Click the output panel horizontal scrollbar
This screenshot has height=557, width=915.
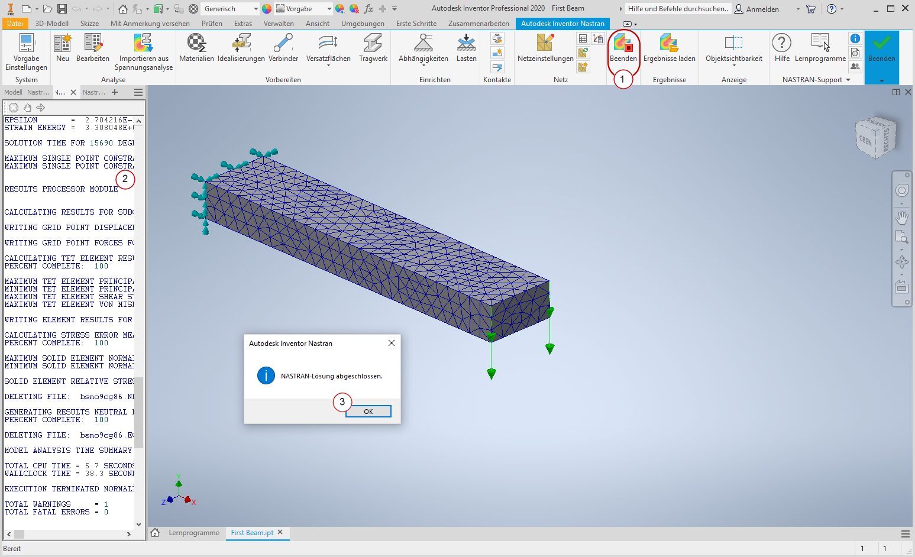[x=19, y=534]
